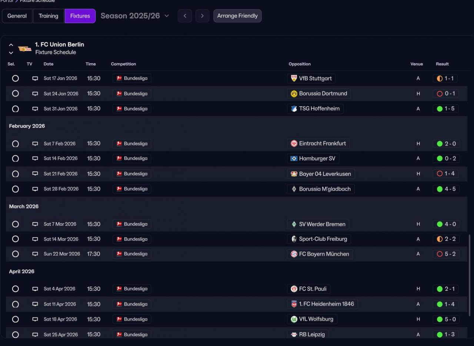
Task: Click the VfL Wolfsburg club badge
Action: (294, 319)
